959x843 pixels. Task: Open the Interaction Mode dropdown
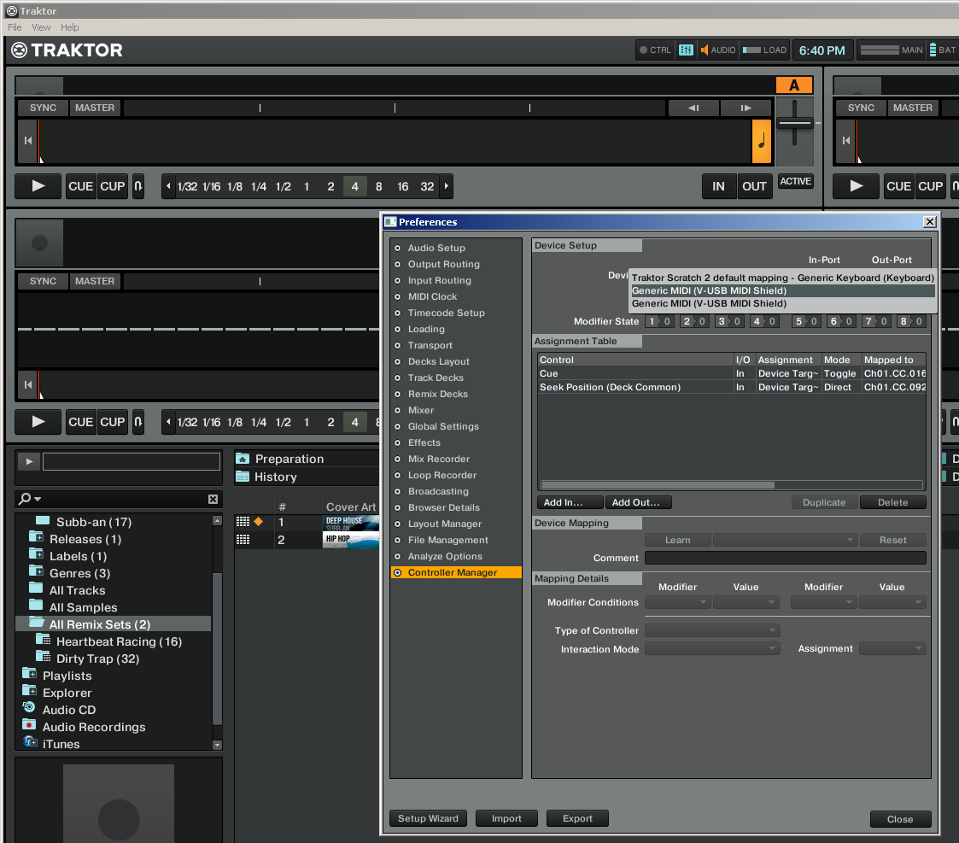click(x=712, y=648)
